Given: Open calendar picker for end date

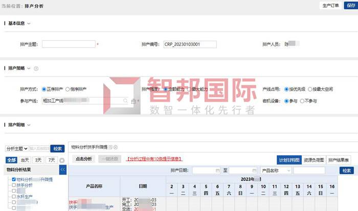Looking at the screenshot, I should [254, 170].
